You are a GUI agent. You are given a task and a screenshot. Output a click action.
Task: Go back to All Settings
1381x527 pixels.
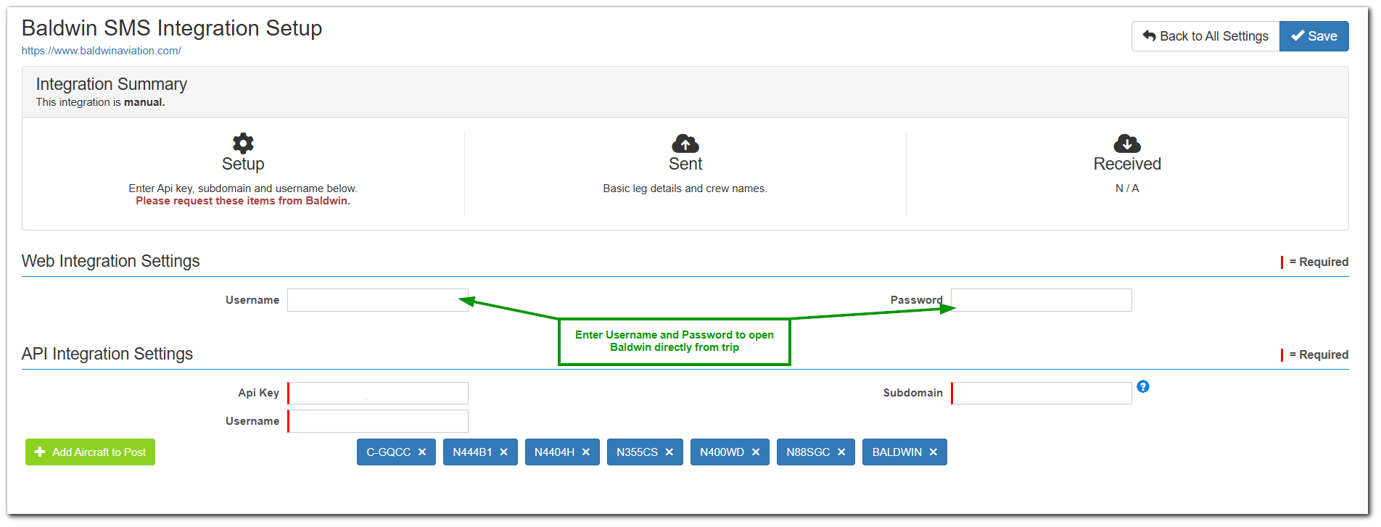tap(1205, 36)
